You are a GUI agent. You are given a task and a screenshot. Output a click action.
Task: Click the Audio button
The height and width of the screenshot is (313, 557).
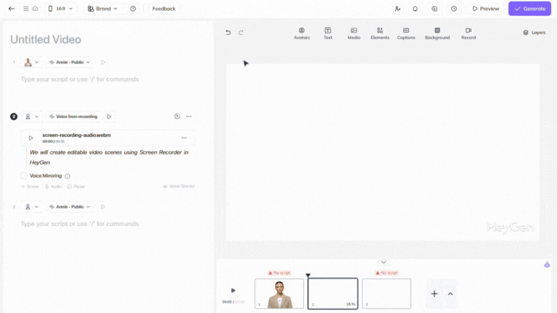point(53,187)
